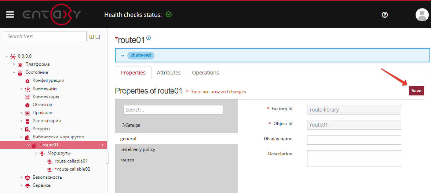
Task: Select the redelivery policy group
Action: point(138,149)
